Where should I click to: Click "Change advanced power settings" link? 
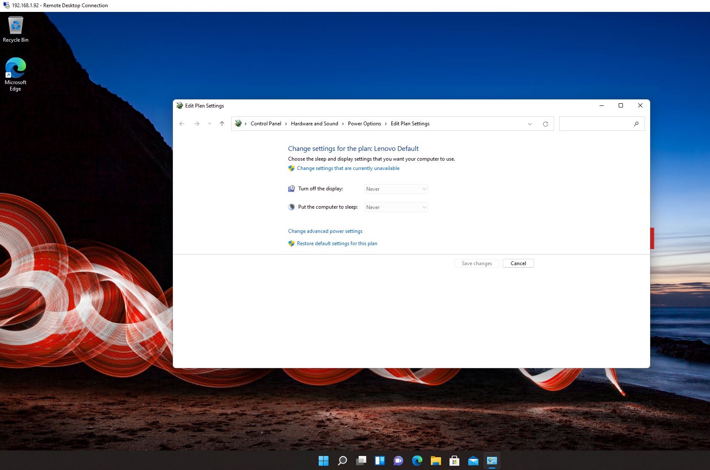tap(325, 231)
